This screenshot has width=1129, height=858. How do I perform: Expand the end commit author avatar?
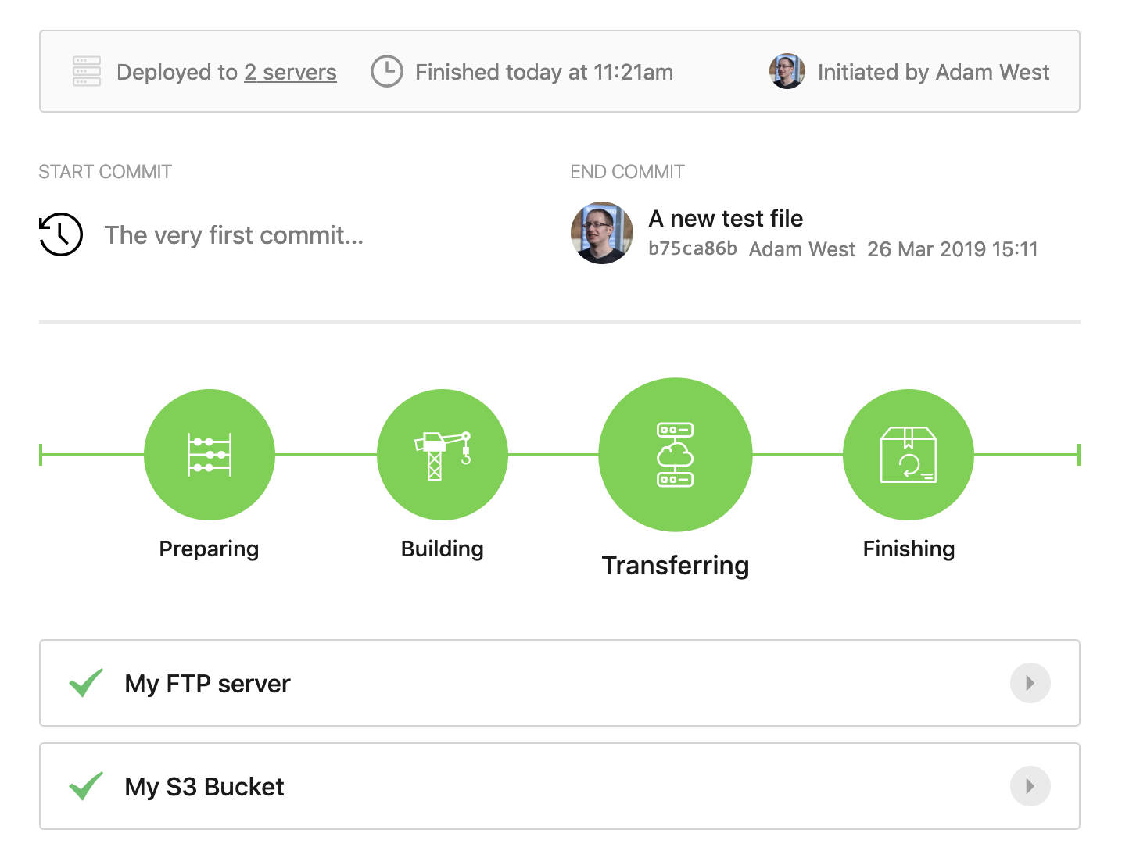[601, 233]
